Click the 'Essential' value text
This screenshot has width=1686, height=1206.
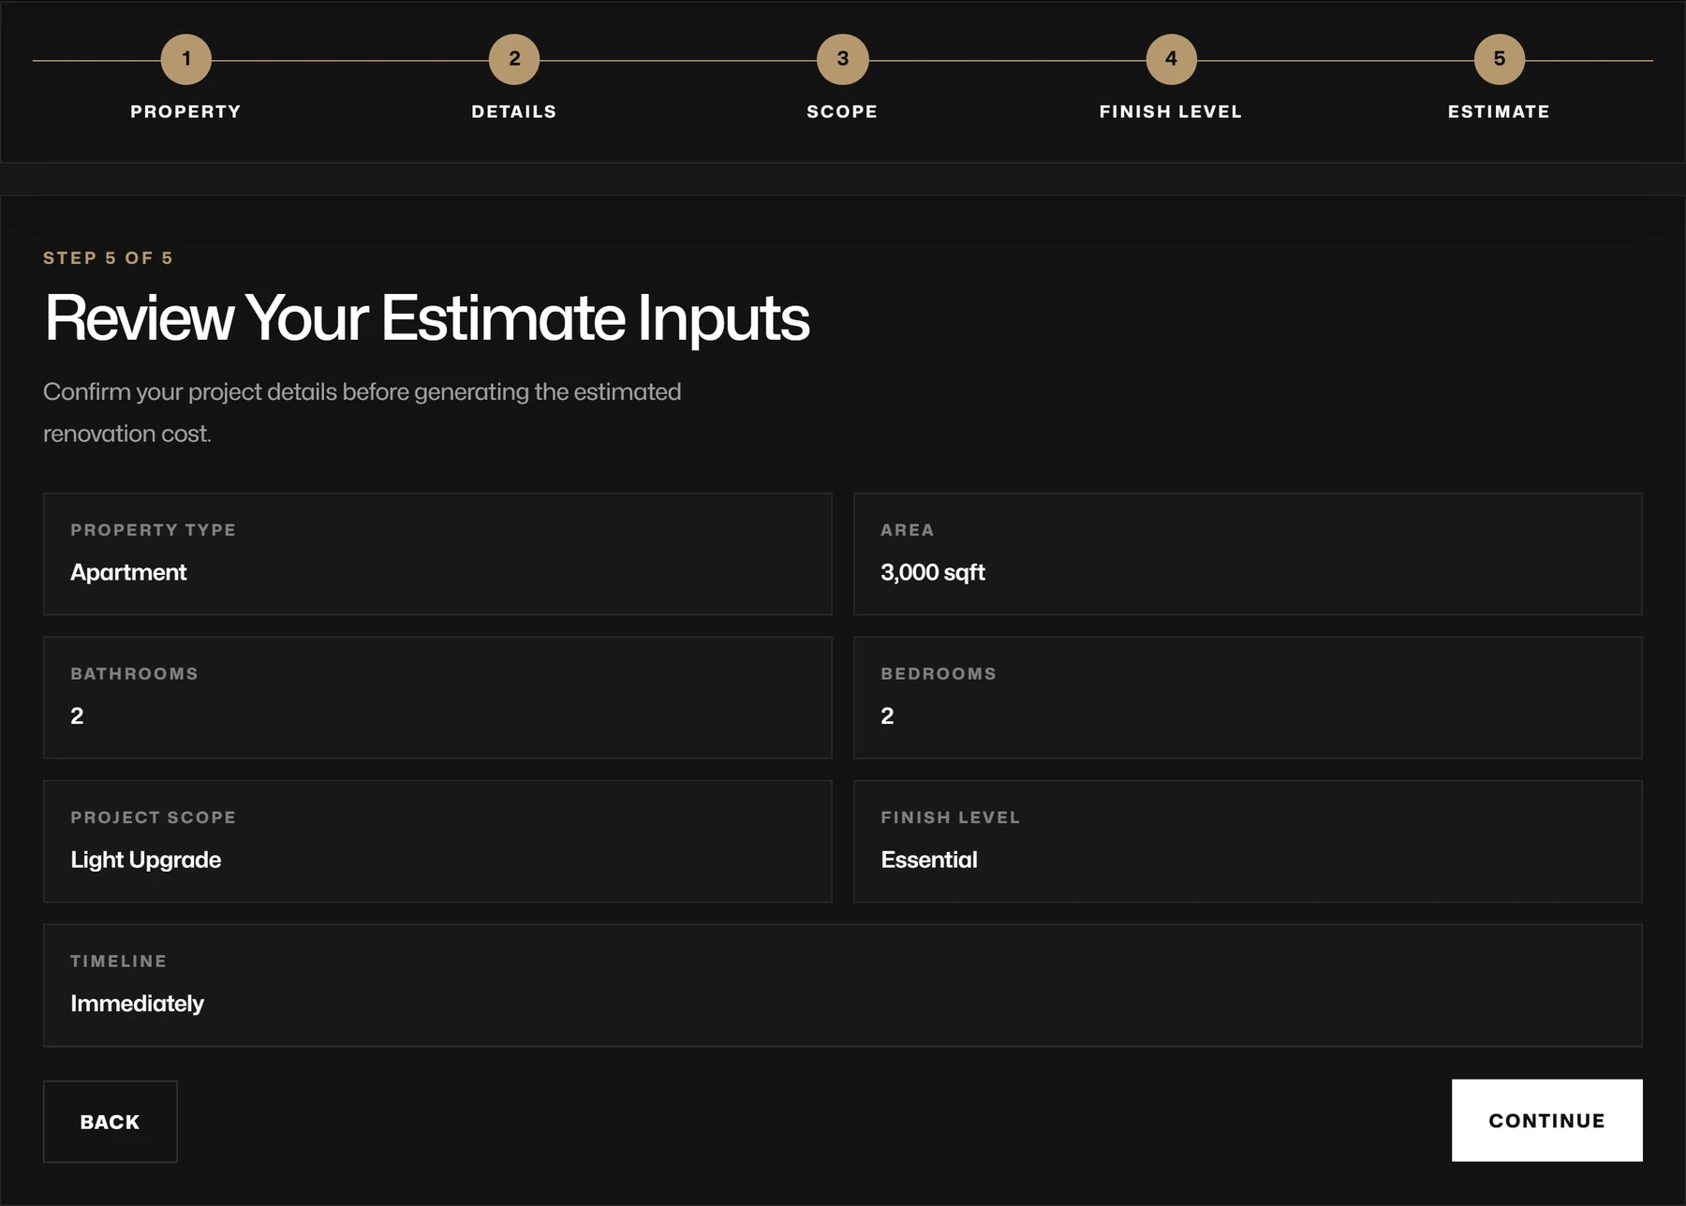[929, 860]
